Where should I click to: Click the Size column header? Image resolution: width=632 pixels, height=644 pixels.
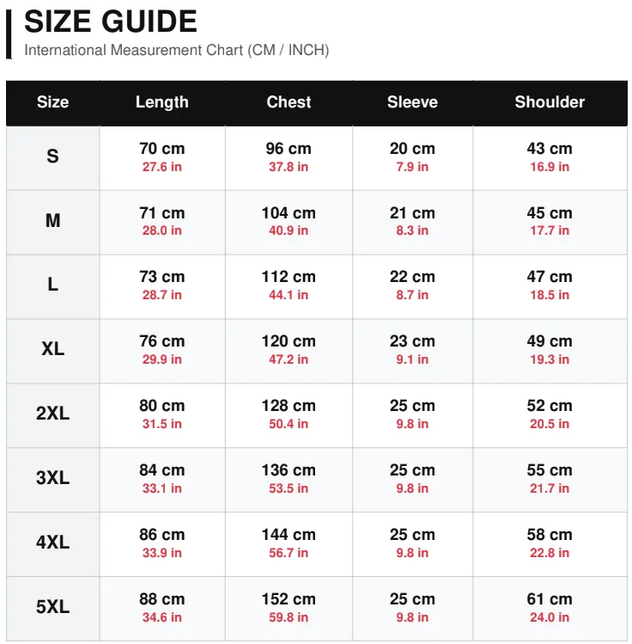(53, 101)
